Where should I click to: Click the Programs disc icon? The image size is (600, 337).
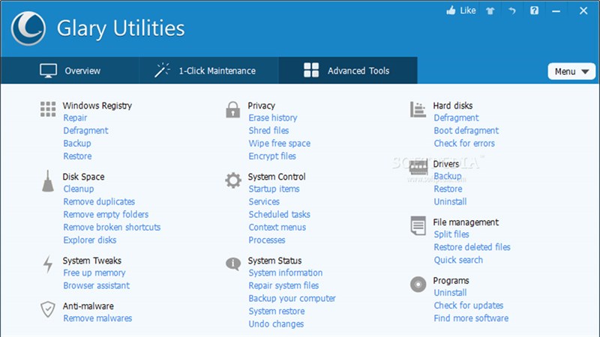418,285
